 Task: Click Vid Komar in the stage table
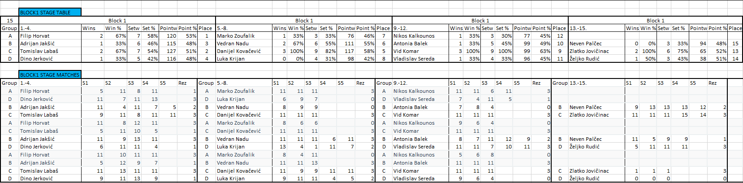(406, 51)
